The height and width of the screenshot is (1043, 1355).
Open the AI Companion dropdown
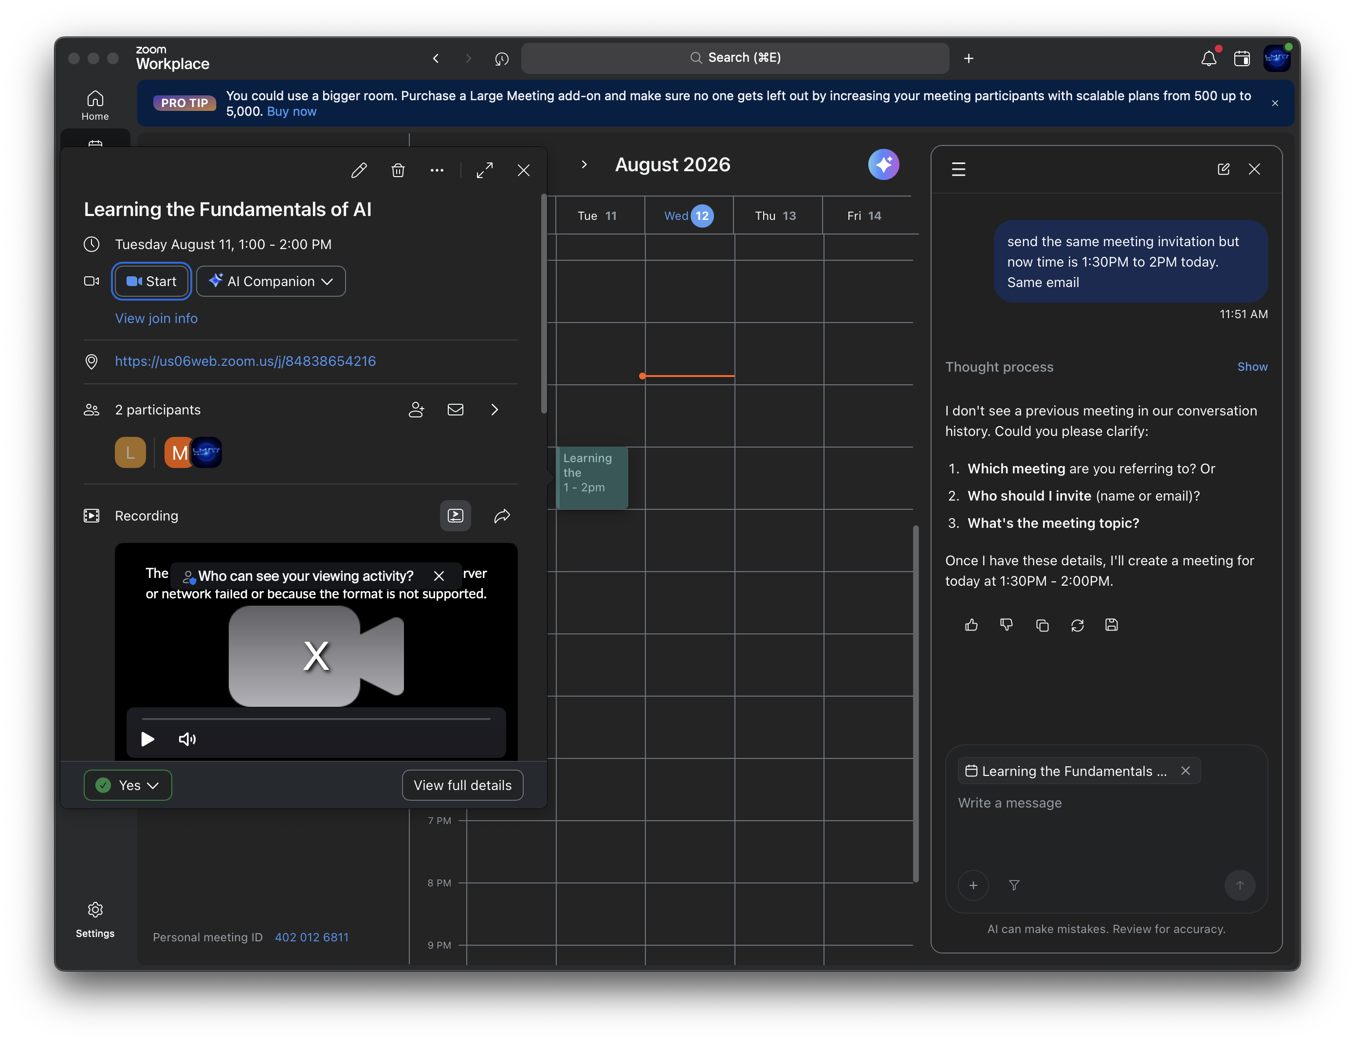click(x=271, y=281)
